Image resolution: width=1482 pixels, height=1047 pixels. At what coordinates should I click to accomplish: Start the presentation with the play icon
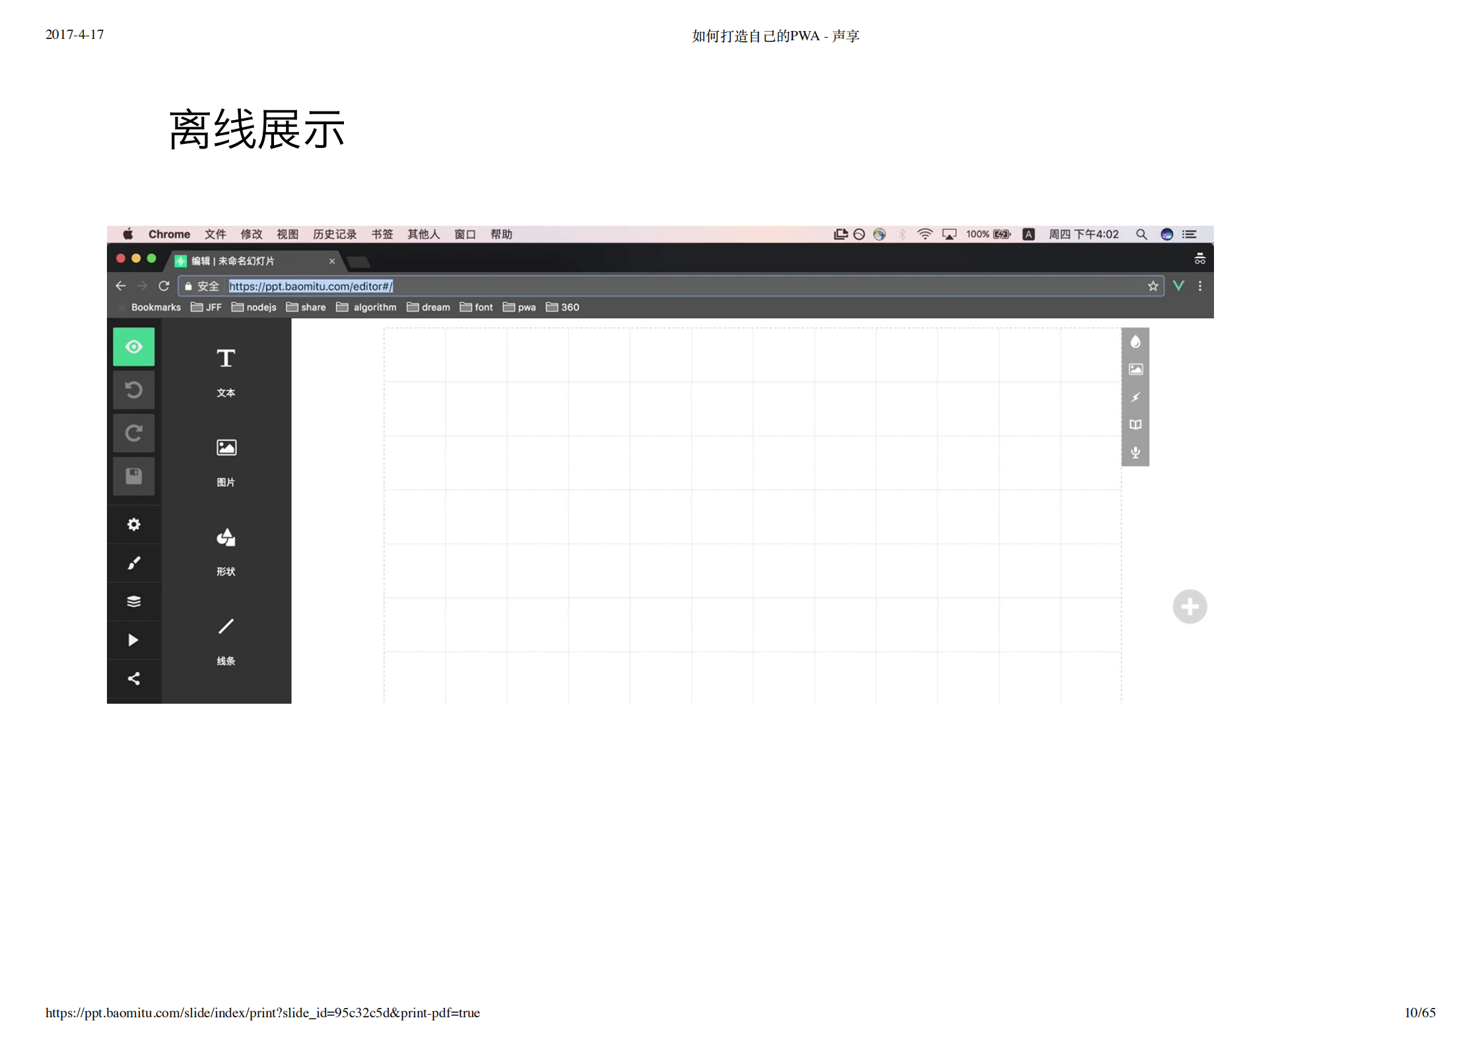pos(134,640)
